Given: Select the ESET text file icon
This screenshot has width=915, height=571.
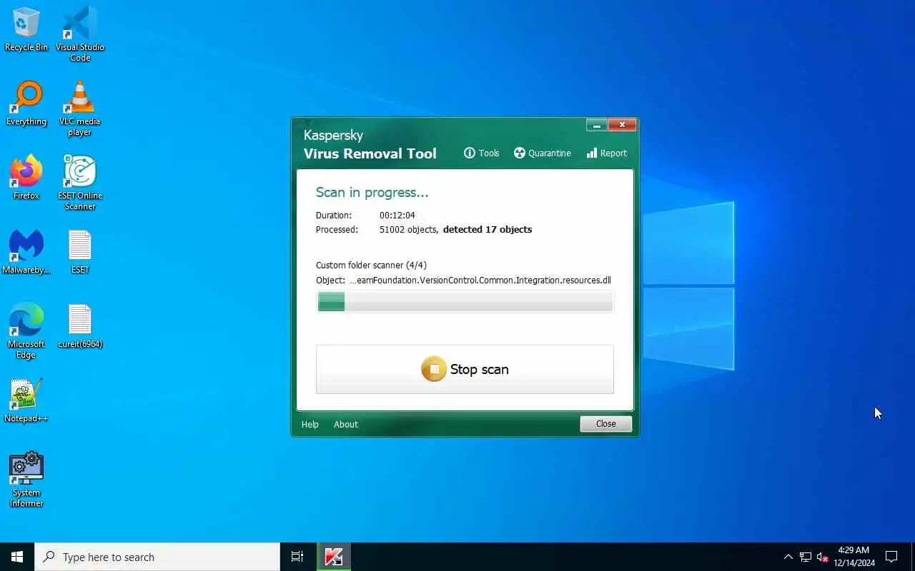Looking at the screenshot, I should click(80, 252).
